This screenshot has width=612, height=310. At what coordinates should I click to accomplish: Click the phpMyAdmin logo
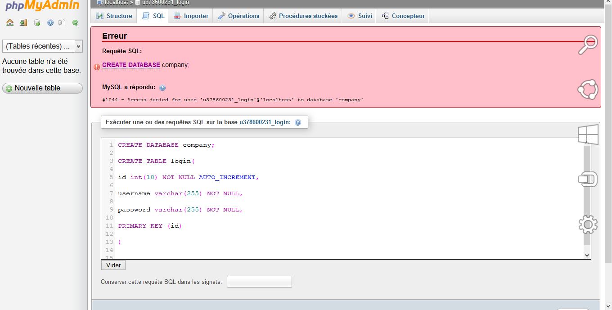(x=43, y=6)
